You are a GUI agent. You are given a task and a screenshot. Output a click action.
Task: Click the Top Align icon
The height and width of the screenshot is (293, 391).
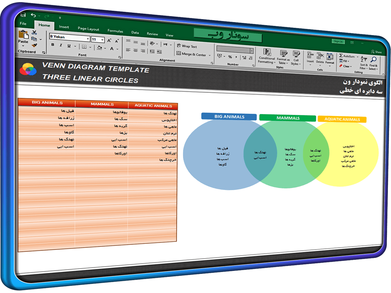pyautogui.click(x=128, y=41)
